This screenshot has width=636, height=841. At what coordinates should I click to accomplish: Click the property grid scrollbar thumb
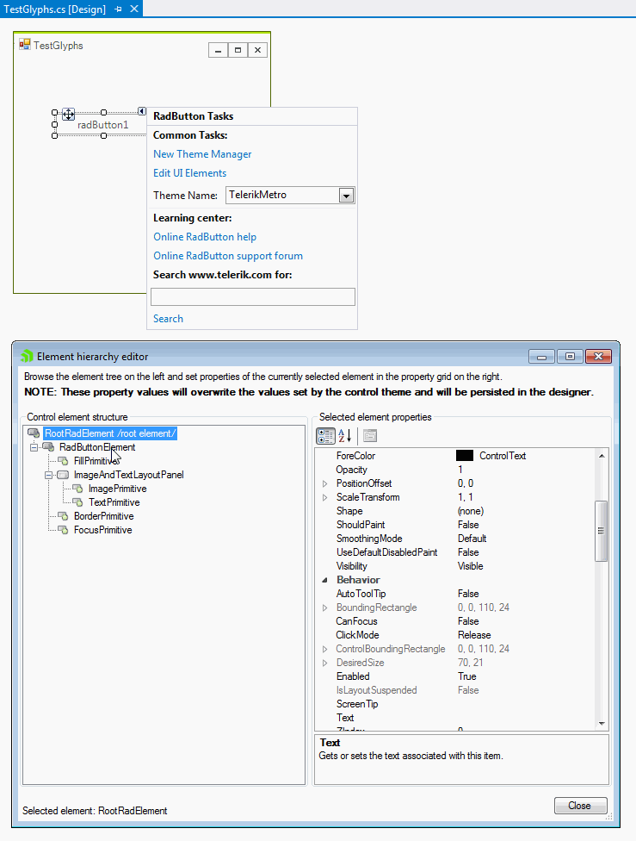point(602,531)
